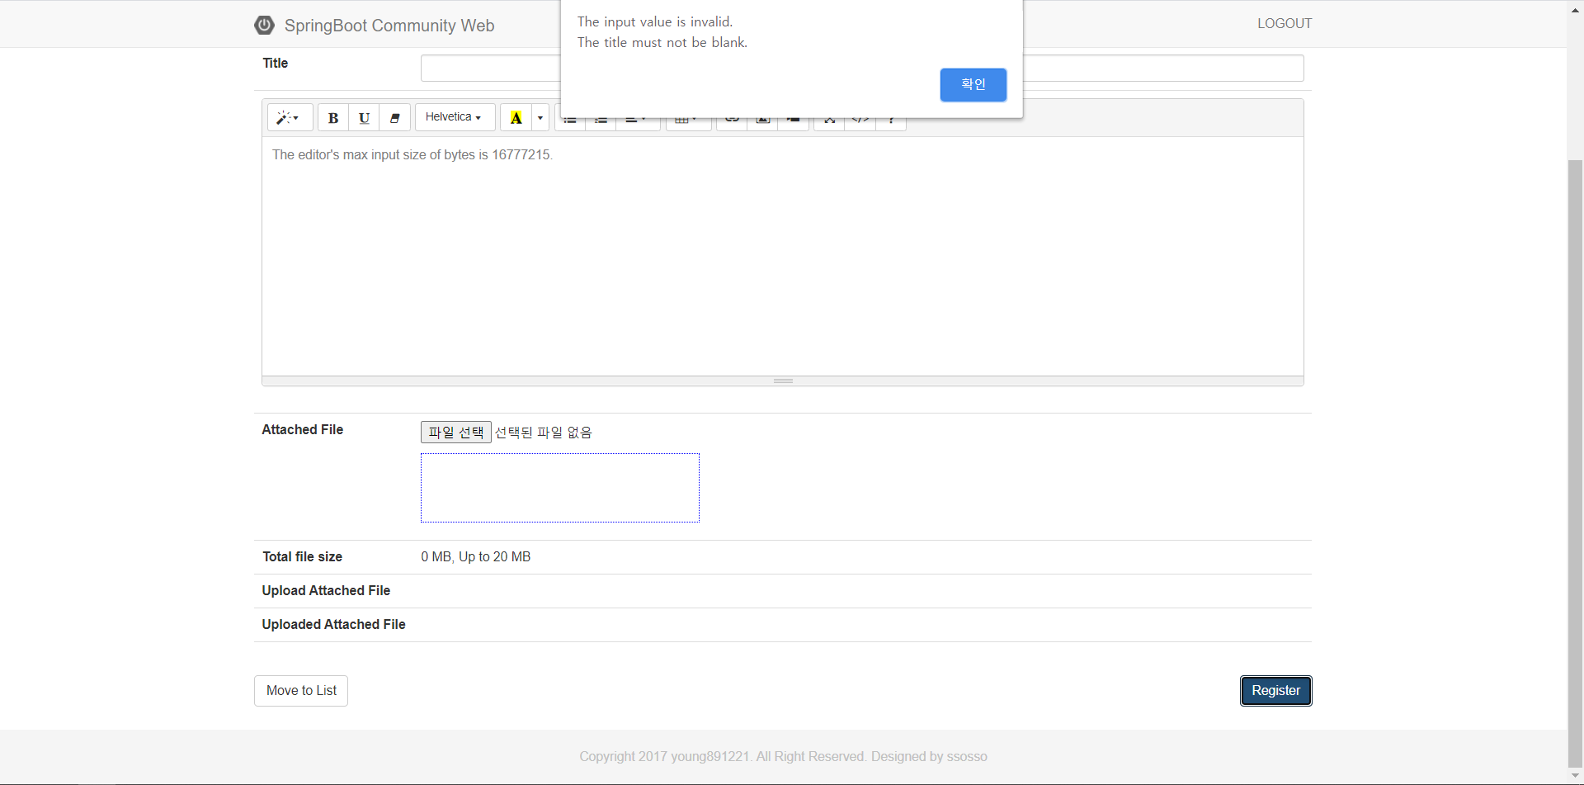Click the code view icon
Screen dimensions: 1584x785
tap(860, 122)
